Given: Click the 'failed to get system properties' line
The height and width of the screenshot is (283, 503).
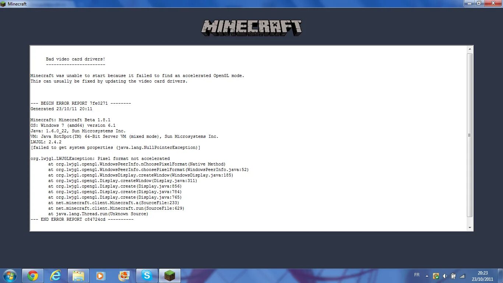Looking at the screenshot, I should pos(116,147).
